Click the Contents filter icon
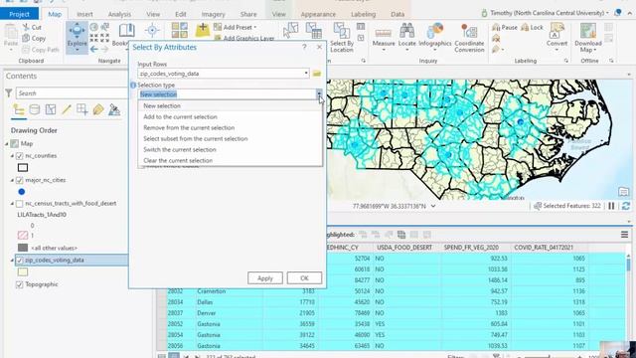This screenshot has width=636, height=358. pyautogui.click(x=9, y=93)
